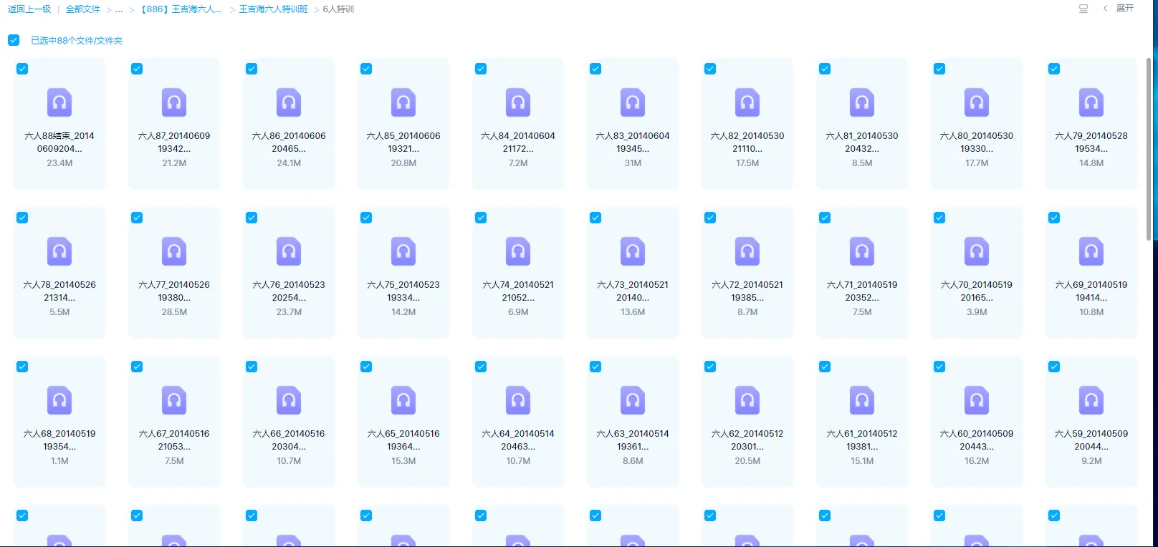The height and width of the screenshot is (547, 1158).
Task: Go back via 返回上一级 link
Action: 29,9
